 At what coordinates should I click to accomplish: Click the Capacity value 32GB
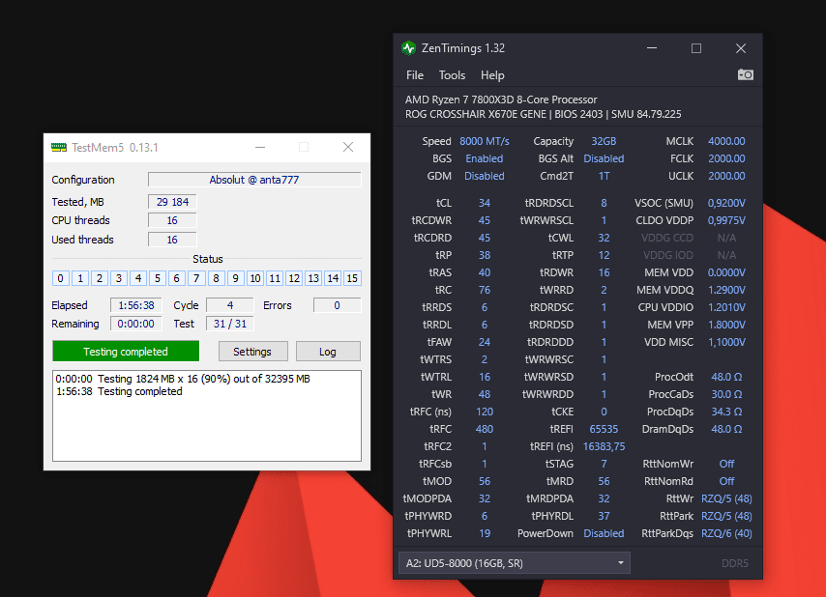pos(604,141)
